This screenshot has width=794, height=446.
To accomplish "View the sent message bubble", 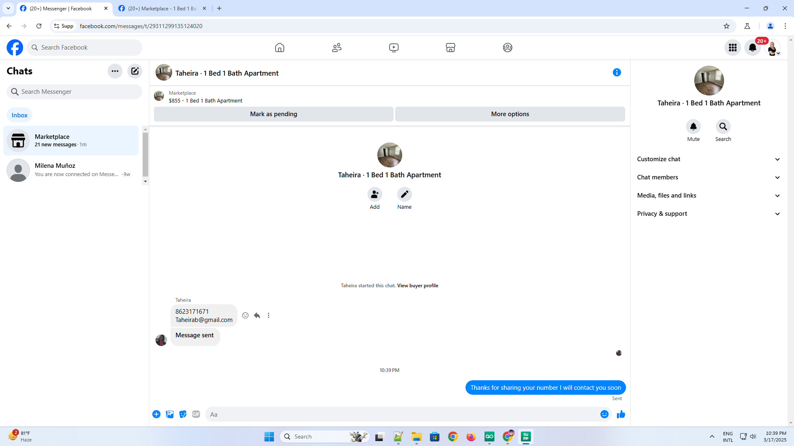I will (545, 388).
